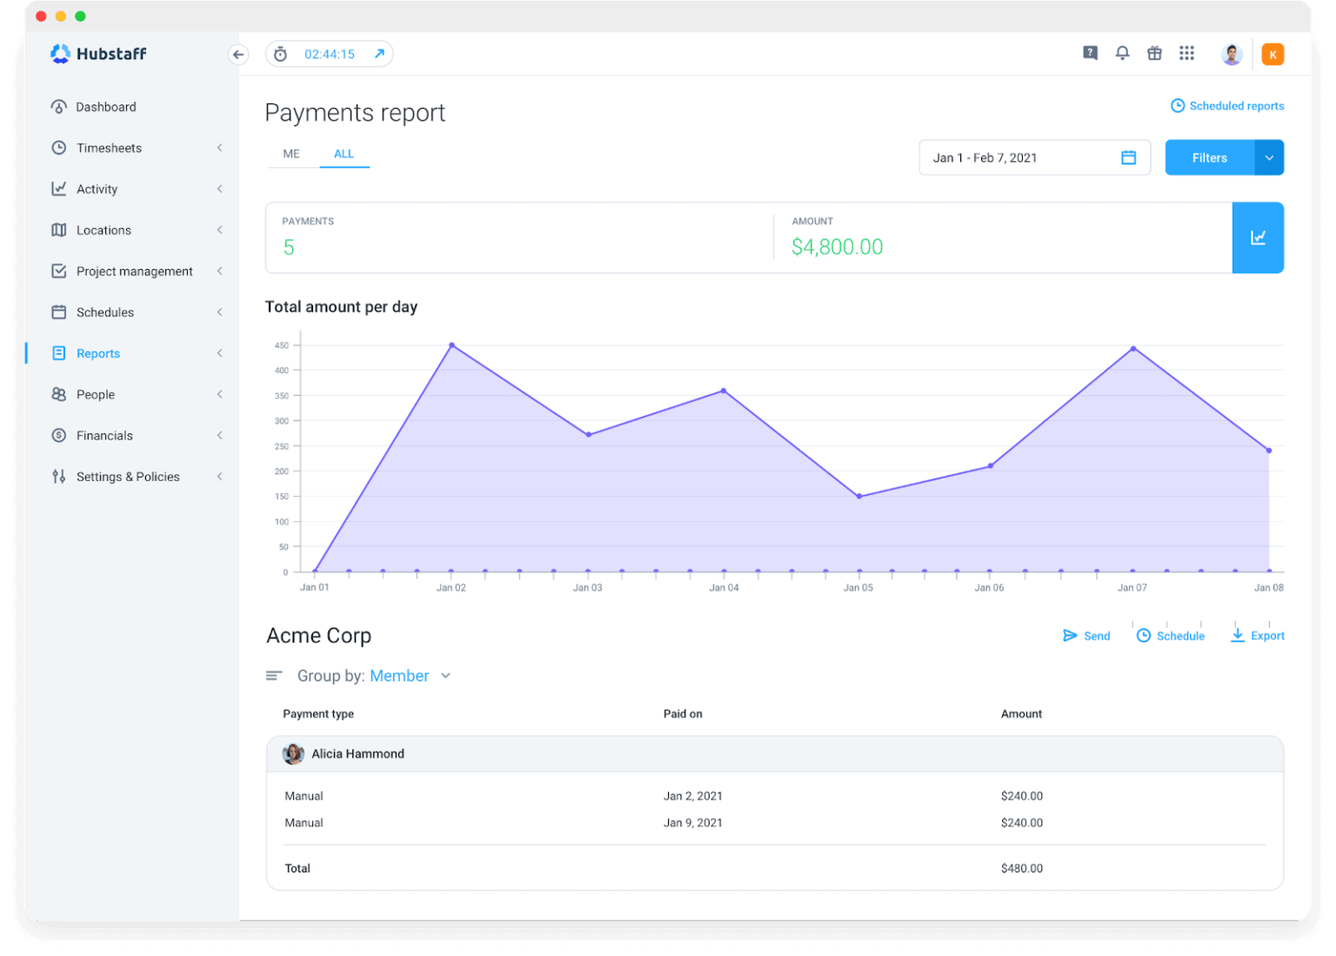Switch to the ALL tab

tap(344, 153)
